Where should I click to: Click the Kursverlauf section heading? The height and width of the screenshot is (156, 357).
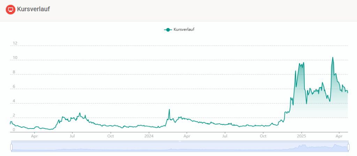coord(33,9)
